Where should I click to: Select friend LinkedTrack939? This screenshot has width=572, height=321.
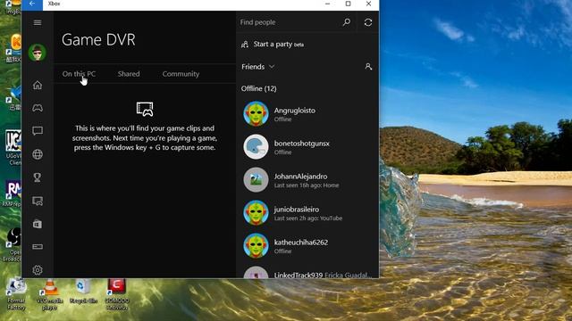(x=298, y=275)
